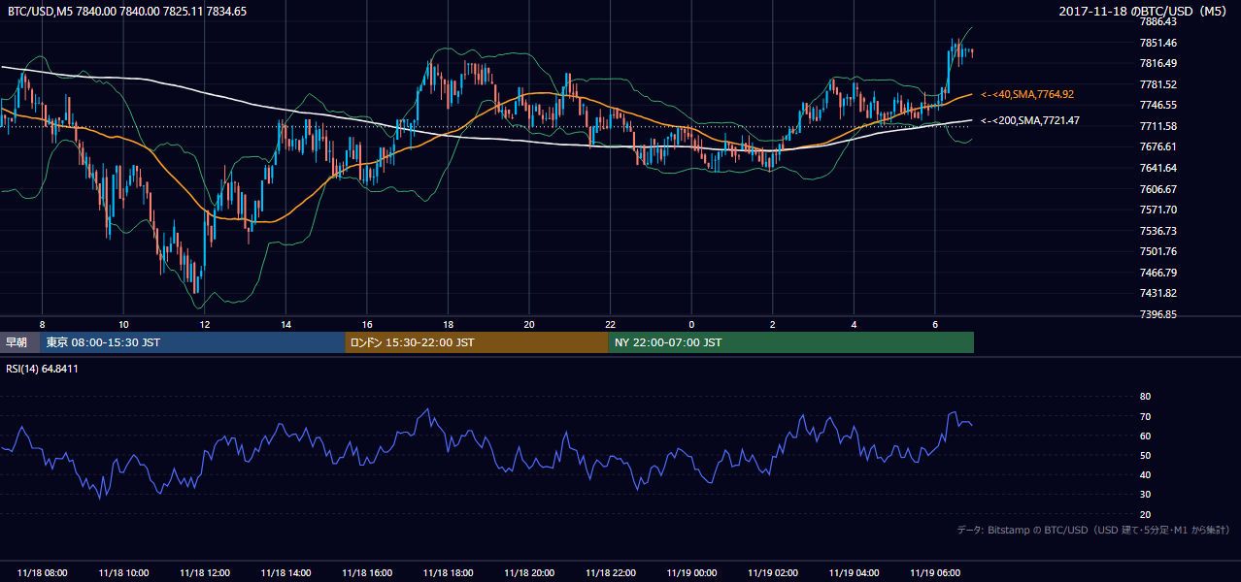Click the 11/19 00:00 time label
Image resolution: width=1241 pixels, height=582 pixels.
coord(691,573)
